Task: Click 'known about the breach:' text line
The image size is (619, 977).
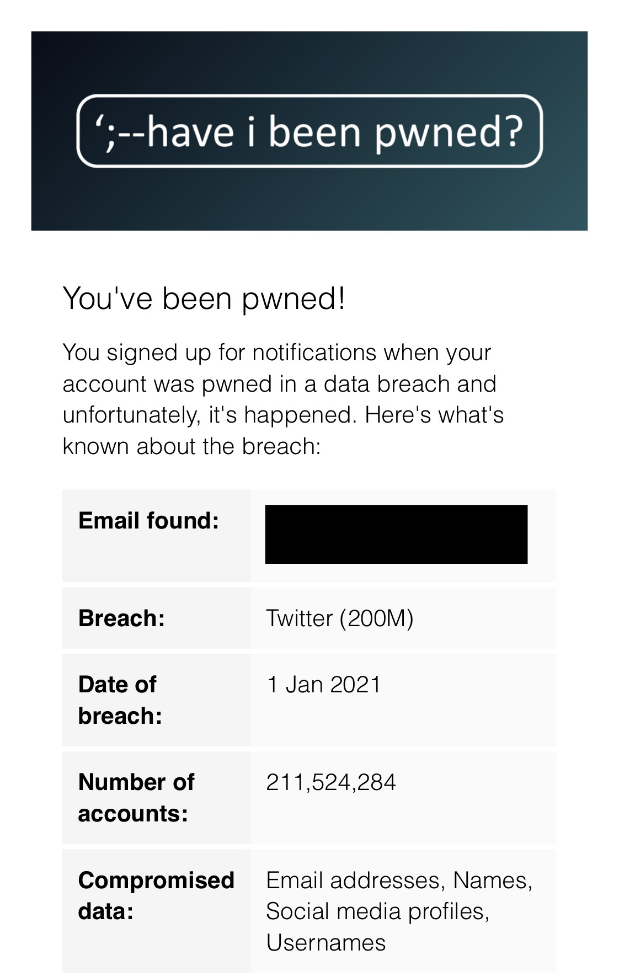Action: [x=191, y=446]
